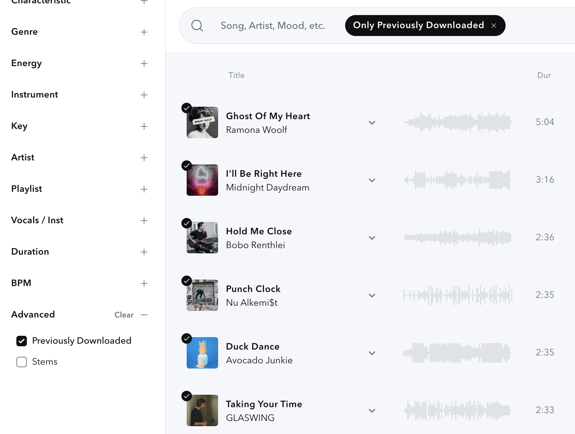Click downloaded checkmark badge on Duck Dance
This screenshot has width=575, height=434.
pyautogui.click(x=187, y=338)
